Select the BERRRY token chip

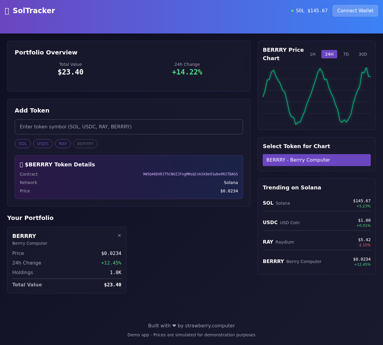tap(85, 144)
